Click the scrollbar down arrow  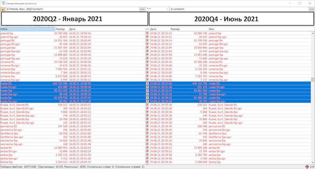[x=313, y=162]
